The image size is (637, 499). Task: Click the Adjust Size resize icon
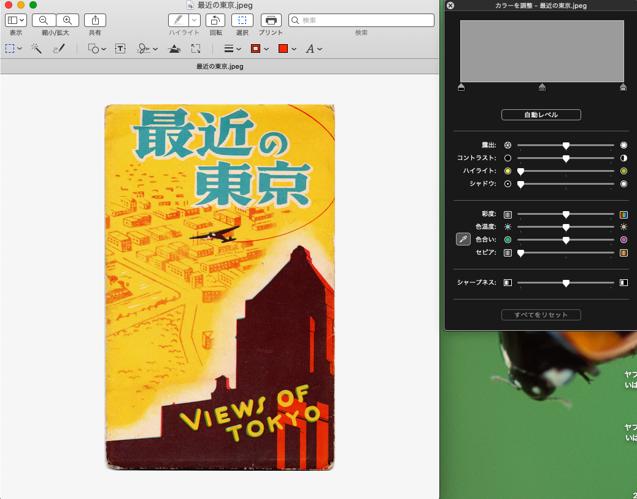pos(196,48)
